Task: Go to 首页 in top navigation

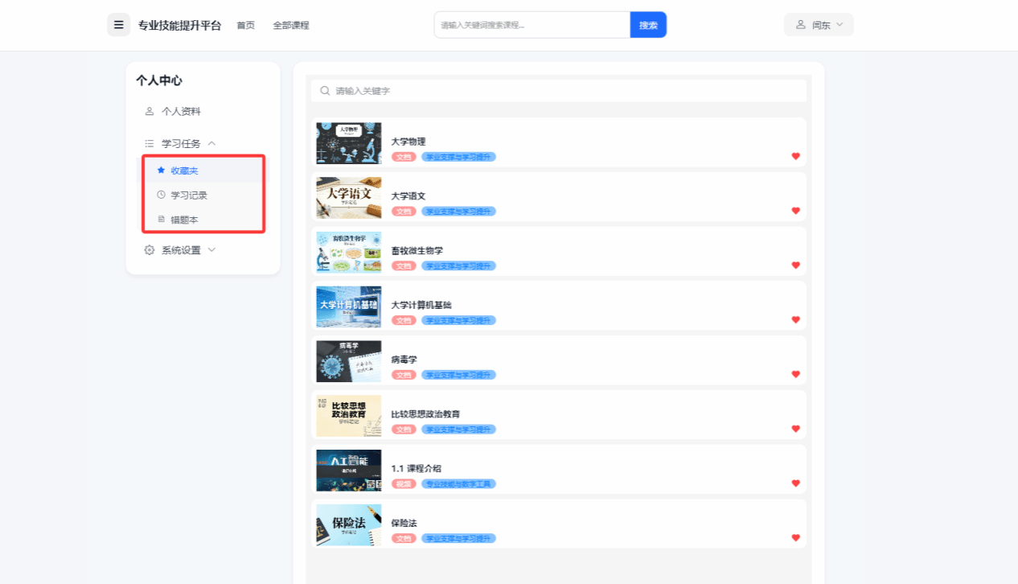Action: [x=245, y=25]
